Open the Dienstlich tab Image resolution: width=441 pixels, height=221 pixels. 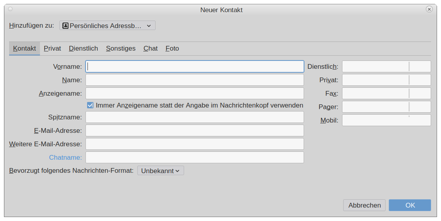point(83,49)
